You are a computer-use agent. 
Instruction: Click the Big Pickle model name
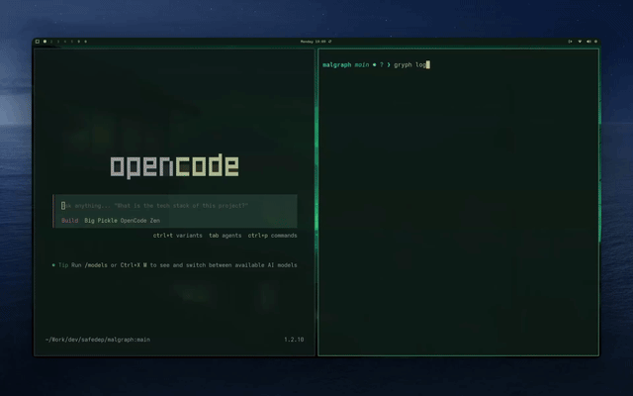click(x=101, y=220)
